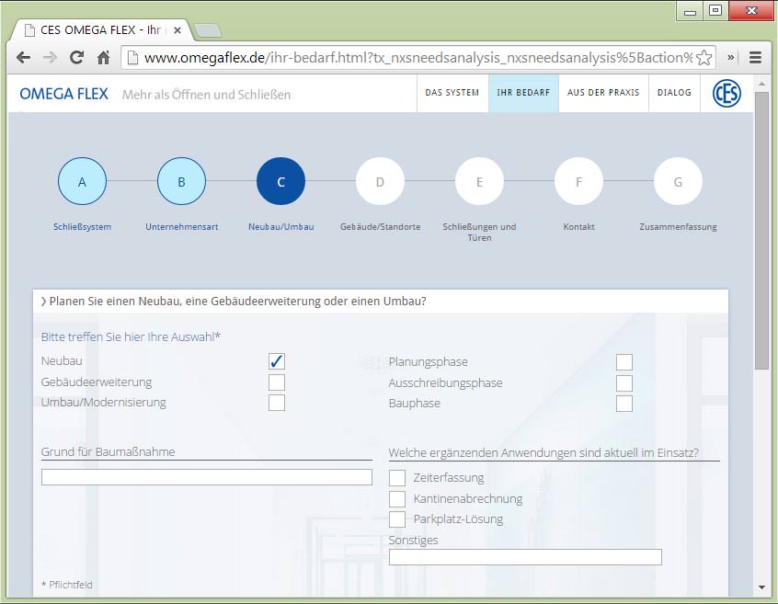Go back to the previous page
The image size is (778, 604).
23,58
